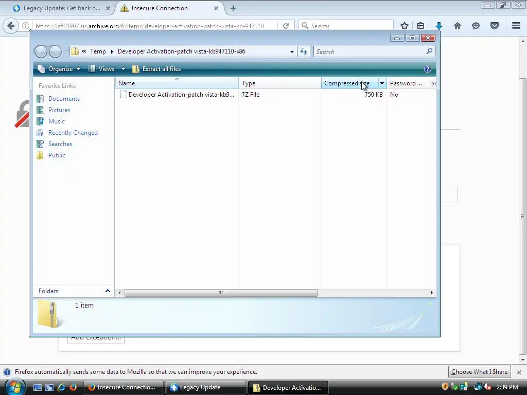Expand the Folders pane chevron
Screen dimensions: 527x395
[x=108, y=291]
